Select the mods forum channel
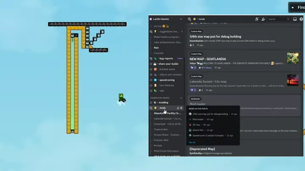The image size is (305, 171). pos(163,108)
